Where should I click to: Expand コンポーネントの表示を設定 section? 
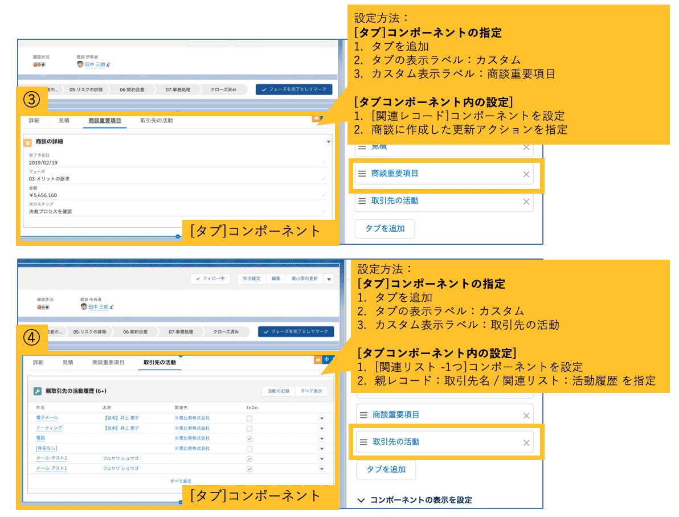(415, 500)
